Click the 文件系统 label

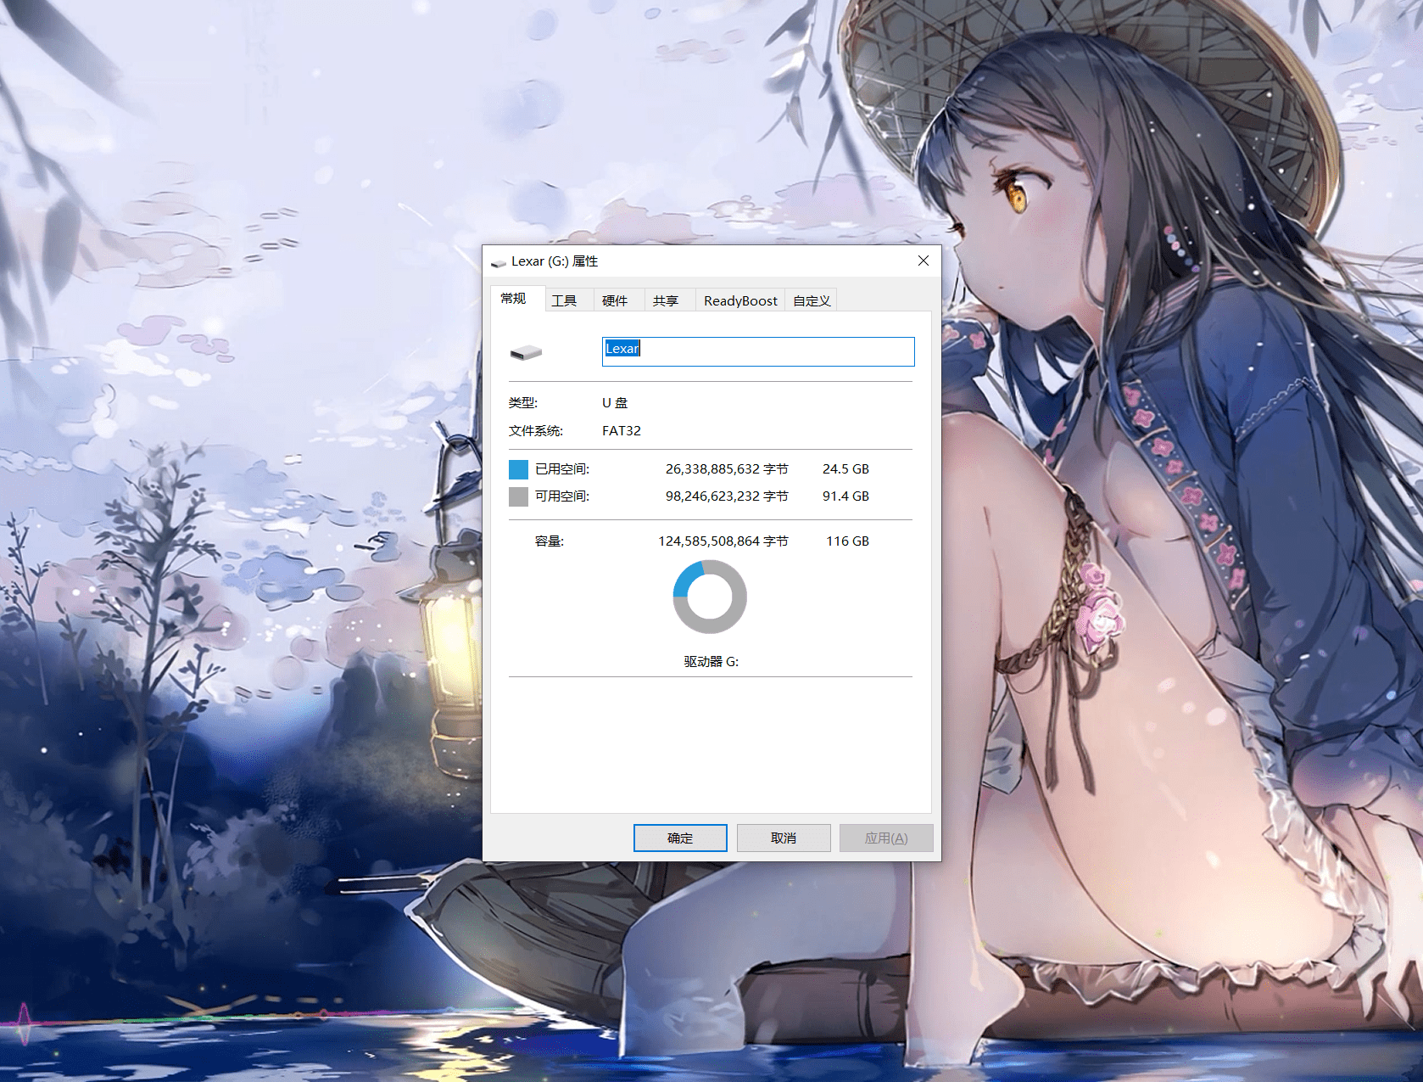pos(536,431)
